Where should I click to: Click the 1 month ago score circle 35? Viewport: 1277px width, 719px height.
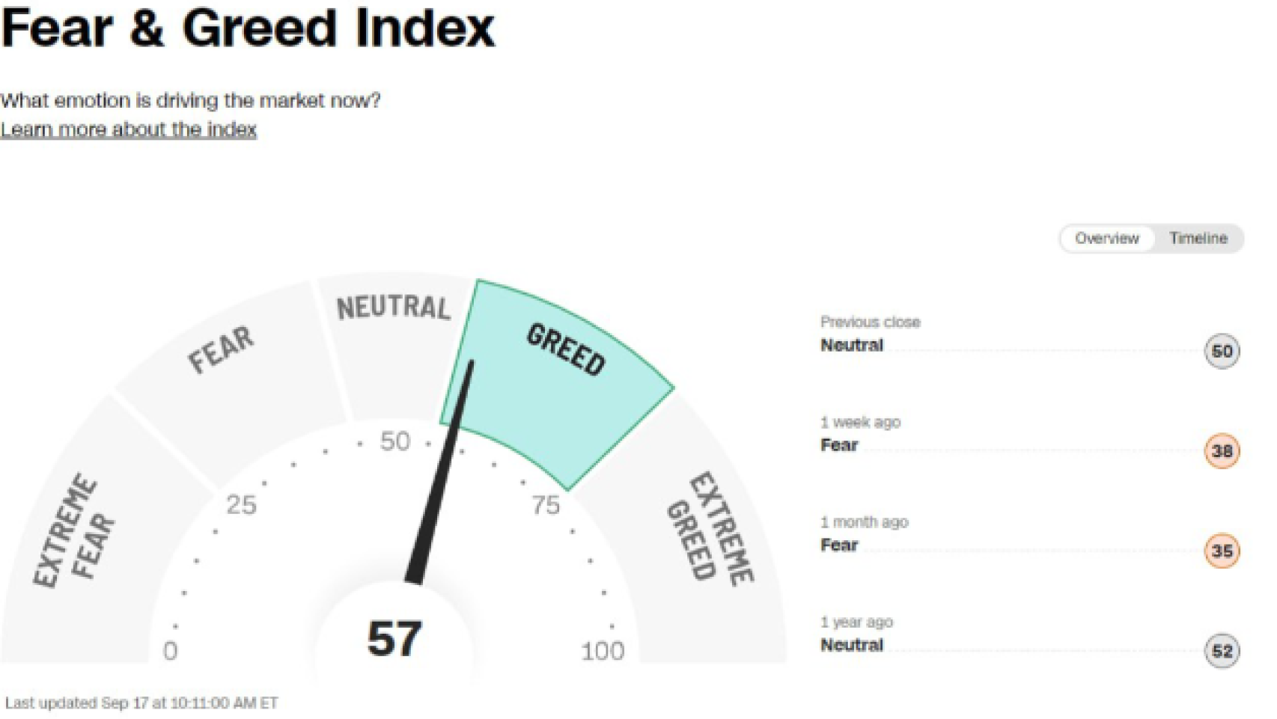(1222, 550)
